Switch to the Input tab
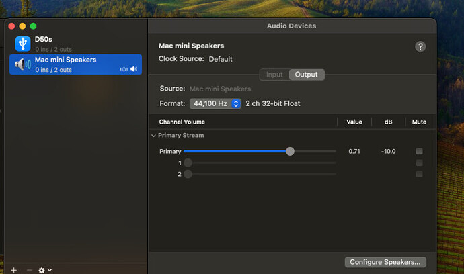The height and width of the screenshot is (274, 464). pos(274,75)
